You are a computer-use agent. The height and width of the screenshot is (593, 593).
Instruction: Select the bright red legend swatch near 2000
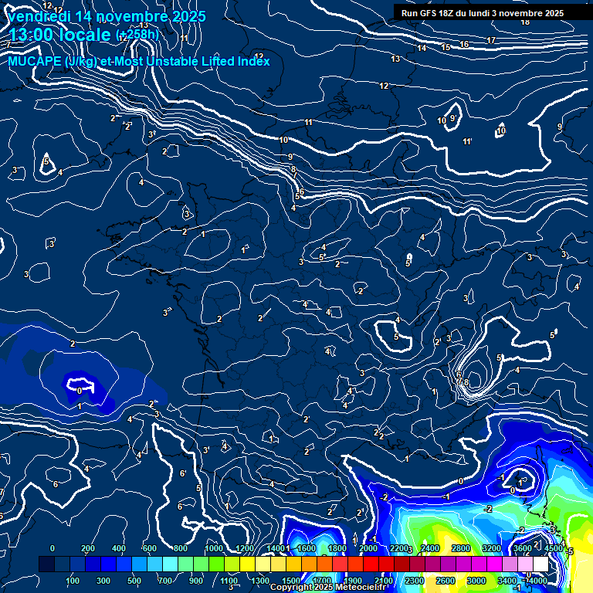(x=371, y=564)
